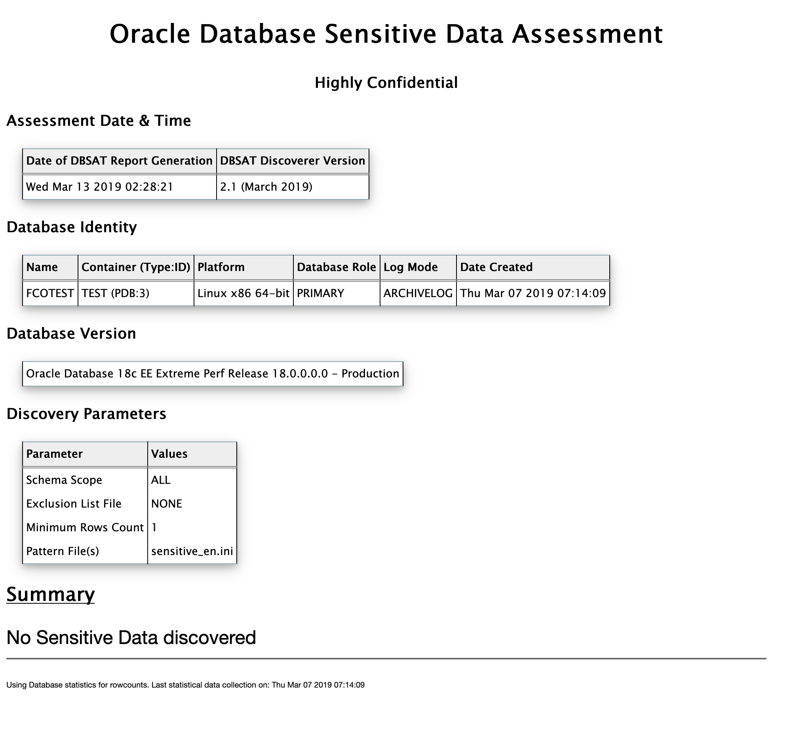Click the database statistics rowcounts footer note

click(x=185, y=685)
